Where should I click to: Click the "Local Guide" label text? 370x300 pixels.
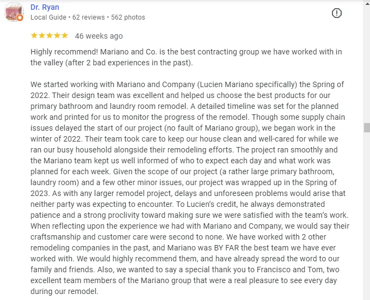47,17
